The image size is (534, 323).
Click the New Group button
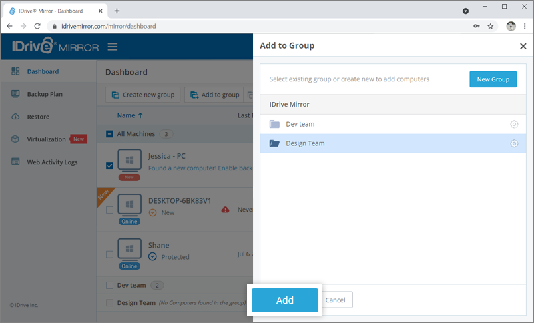(x=493, y=79)
